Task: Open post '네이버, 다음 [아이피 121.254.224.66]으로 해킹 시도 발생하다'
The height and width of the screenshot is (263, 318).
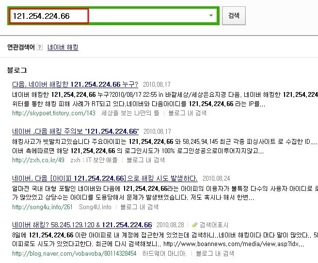Action: tap(105, 178)
